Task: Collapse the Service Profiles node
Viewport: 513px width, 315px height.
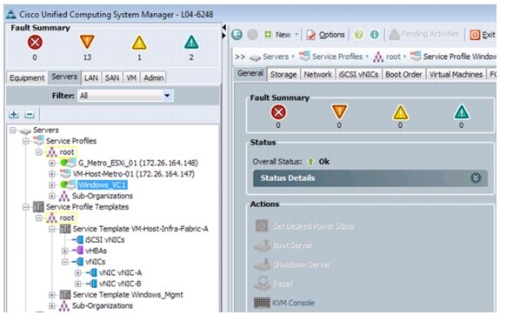Action: (25, 141)
